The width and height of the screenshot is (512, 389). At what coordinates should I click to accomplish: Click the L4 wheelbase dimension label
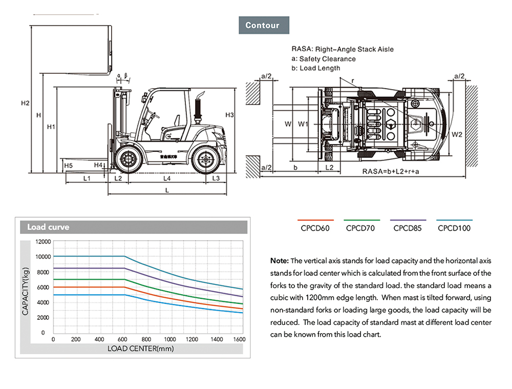click(167, 178)
